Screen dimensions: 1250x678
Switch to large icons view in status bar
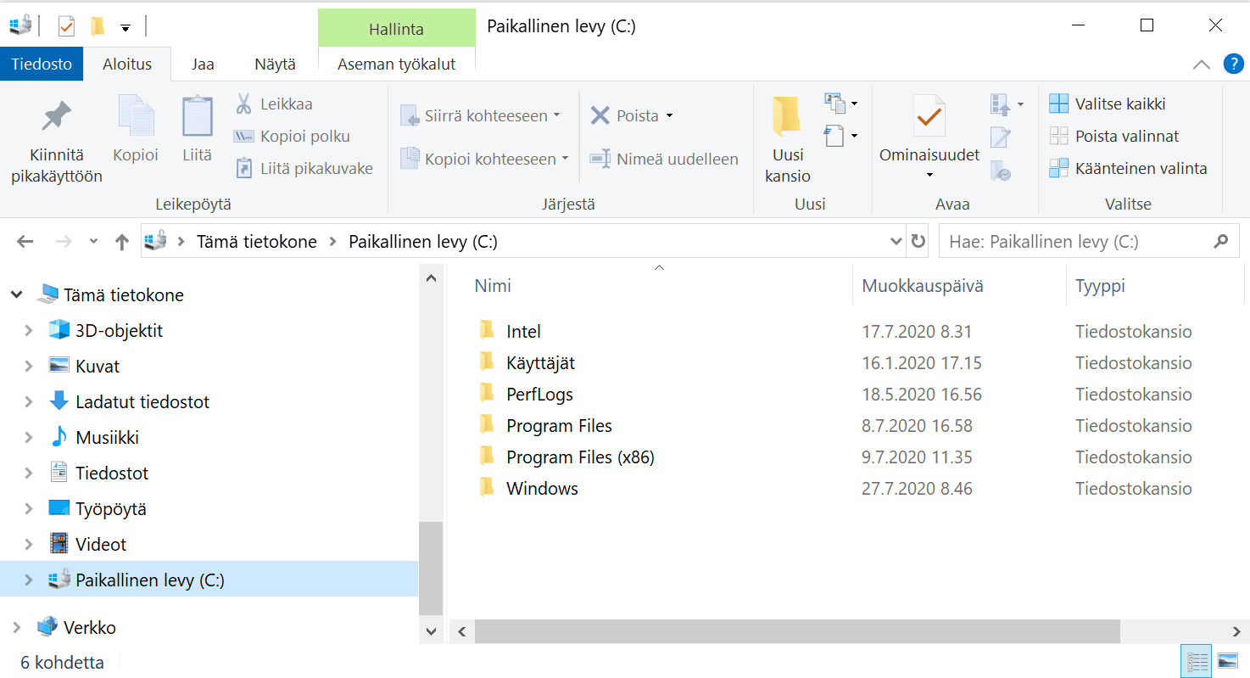[x=1227, y=661]
